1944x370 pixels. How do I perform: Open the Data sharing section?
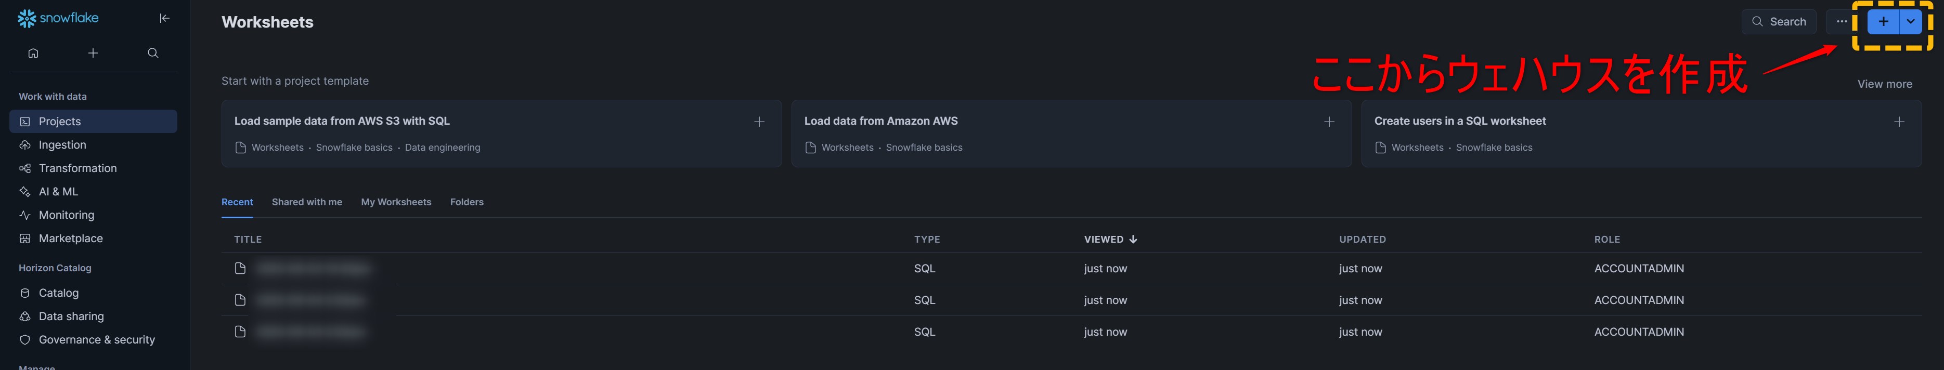pos(93,316)
